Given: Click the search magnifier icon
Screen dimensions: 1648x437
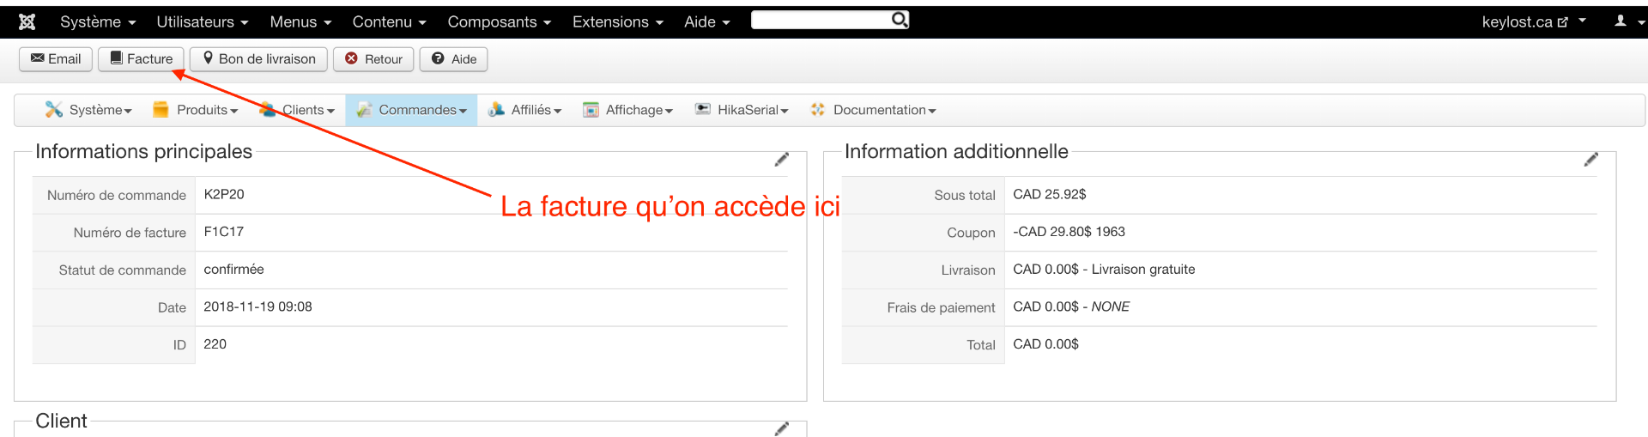Looking at the screenshot, I should pyautogui.click(x=899, y=20).
